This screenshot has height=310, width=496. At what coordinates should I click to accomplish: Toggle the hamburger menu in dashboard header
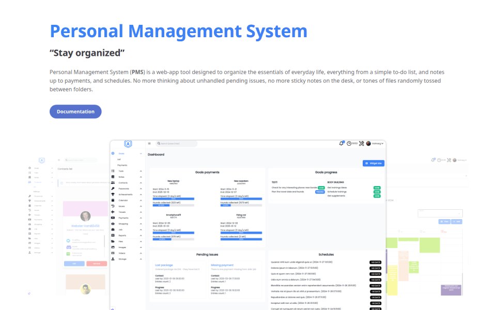(149, 144)
